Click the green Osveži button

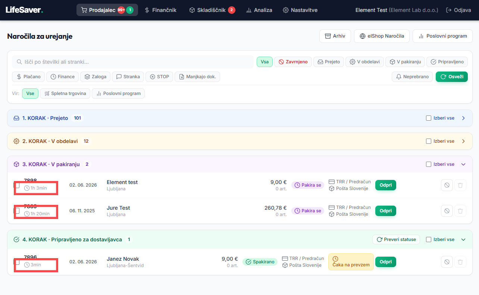[x=451, y=77]
